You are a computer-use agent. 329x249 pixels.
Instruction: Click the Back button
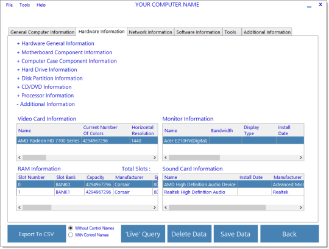(x=289, y=234)
